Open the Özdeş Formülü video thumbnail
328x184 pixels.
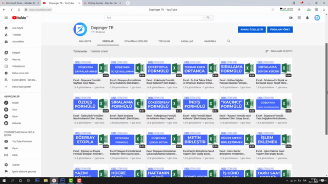click(91, 103)
